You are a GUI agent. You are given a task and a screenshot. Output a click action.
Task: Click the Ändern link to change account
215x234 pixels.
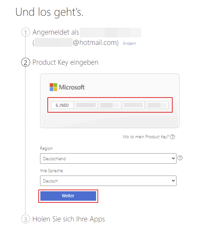coord(129,43)
